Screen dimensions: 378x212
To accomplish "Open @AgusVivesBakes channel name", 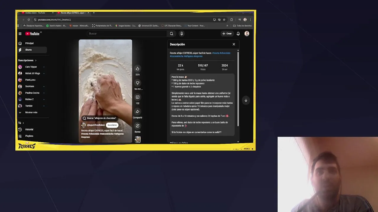I will click(96, 125).
